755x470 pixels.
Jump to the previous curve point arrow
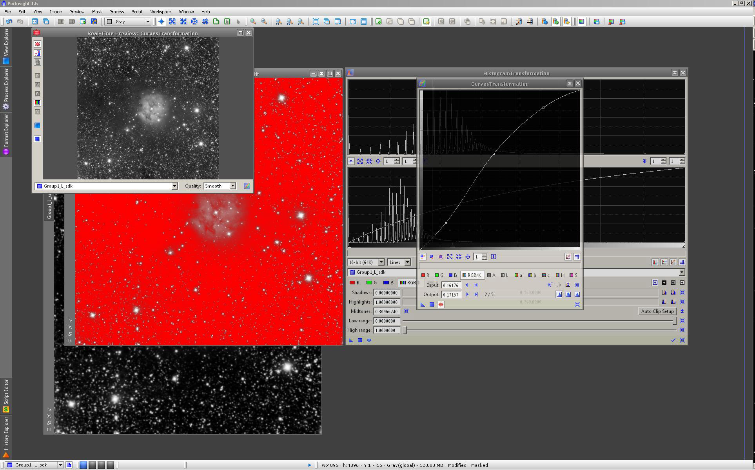pos(467,285)
